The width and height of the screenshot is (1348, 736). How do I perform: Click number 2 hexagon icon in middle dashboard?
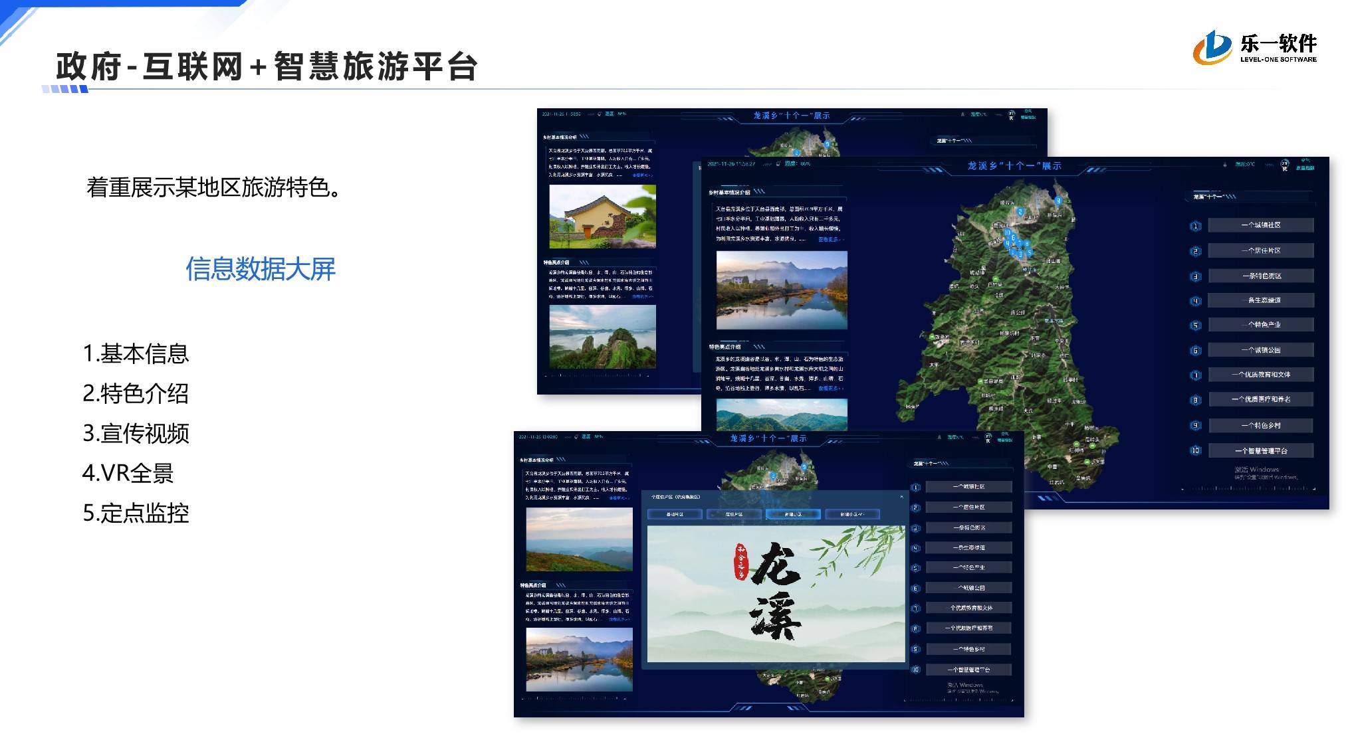point(1195,251)
